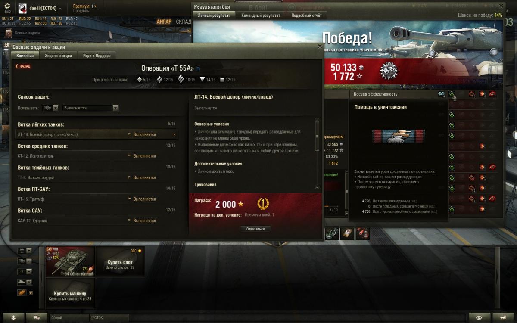The height and width of the screenshot is (323, 517).
Task: Select the Т-54 облегчённый tank thumbnail
Action: (x=70, y=261)
